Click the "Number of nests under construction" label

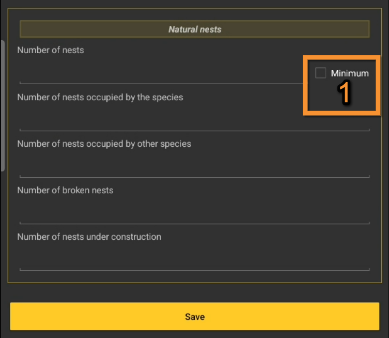pyautogui.click(x=89, y=237)
